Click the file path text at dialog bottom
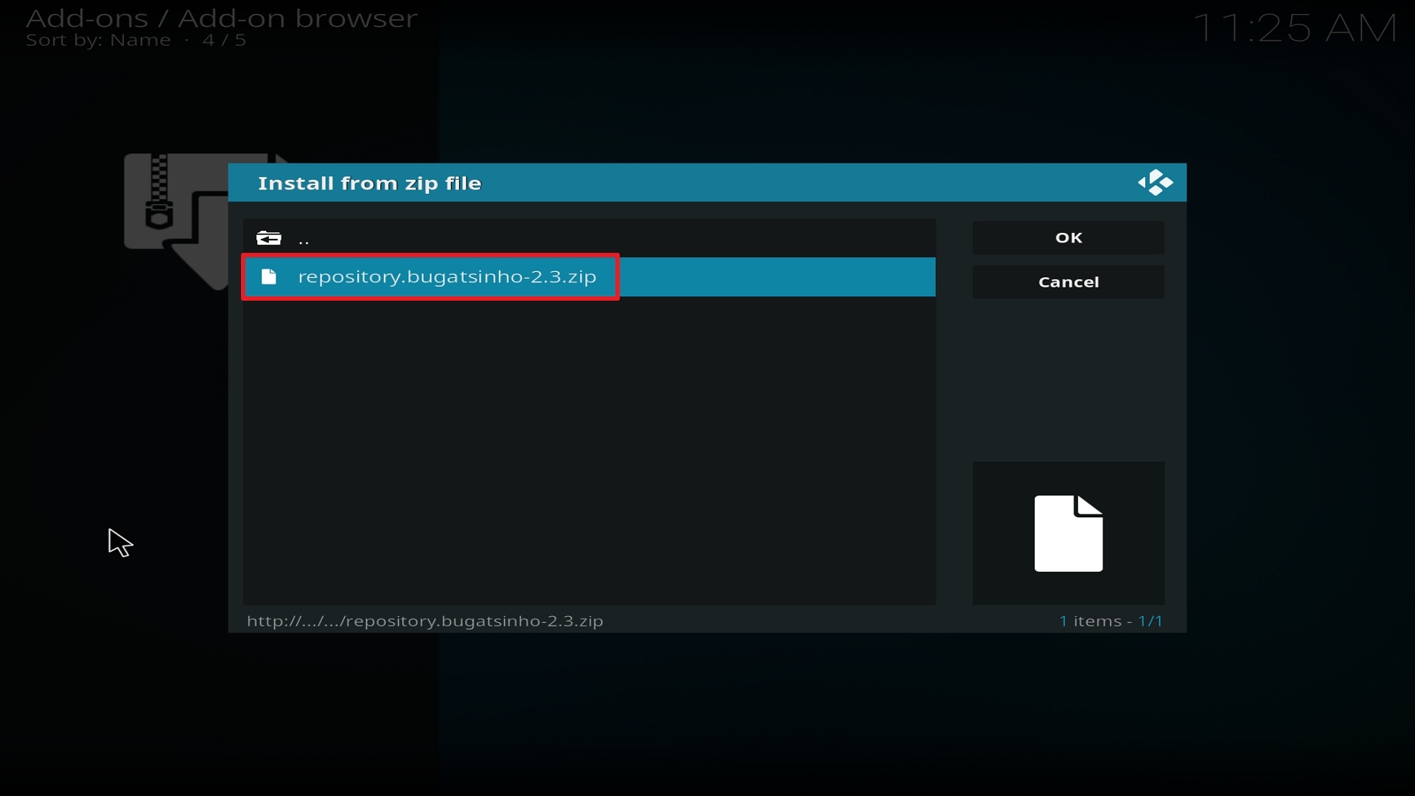Image resolution: width=1415 pixels, height=796 pixels. (425, 621)
